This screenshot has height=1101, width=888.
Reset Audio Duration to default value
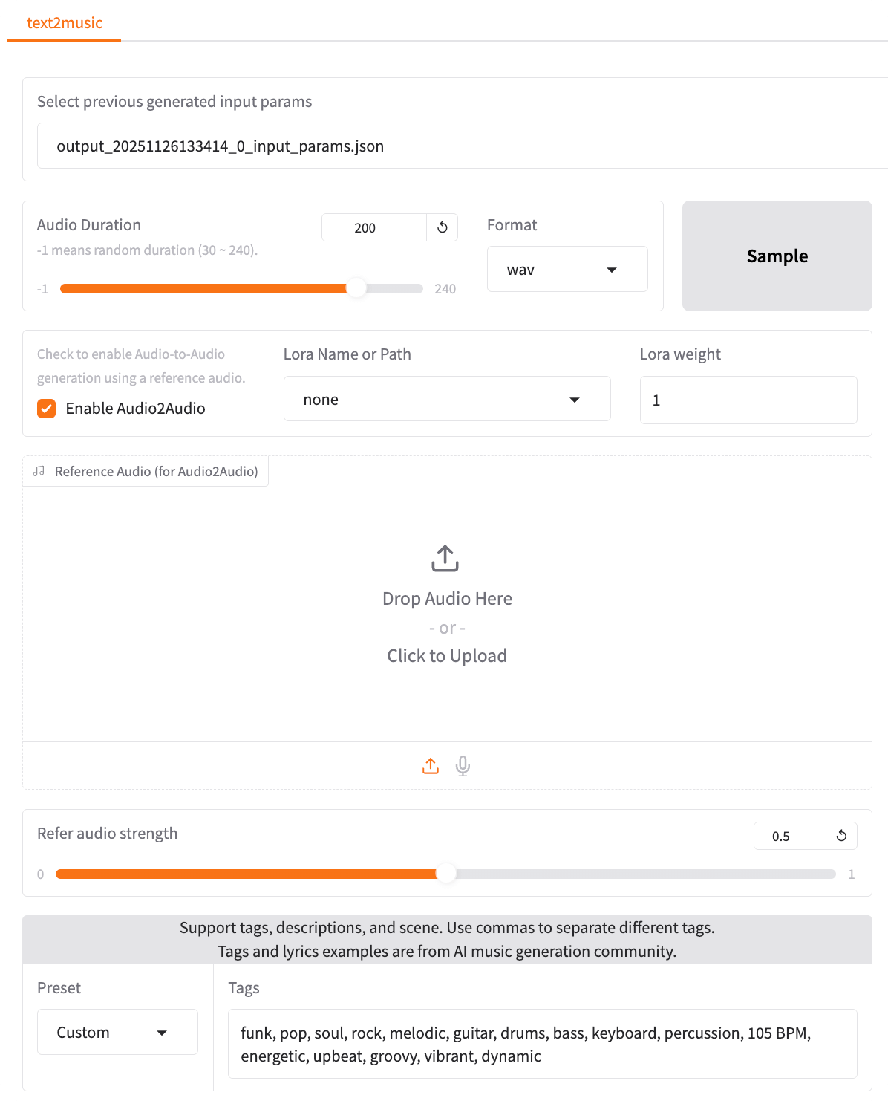pos(443,227)
